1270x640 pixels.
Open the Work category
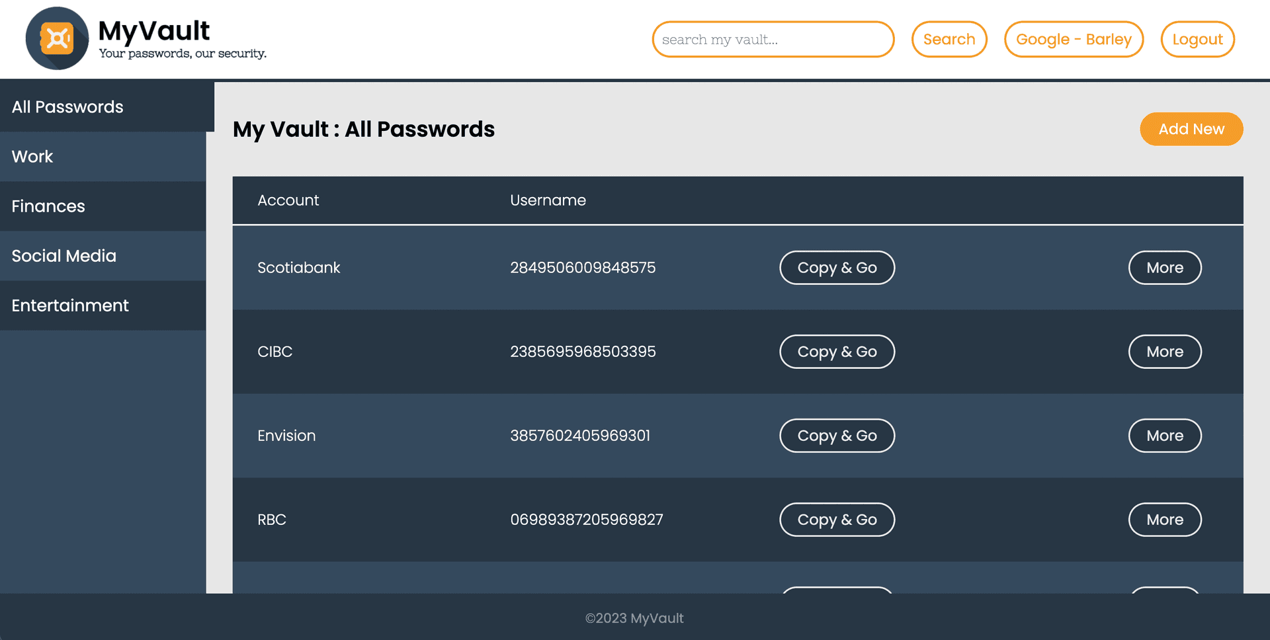(103, 157)
